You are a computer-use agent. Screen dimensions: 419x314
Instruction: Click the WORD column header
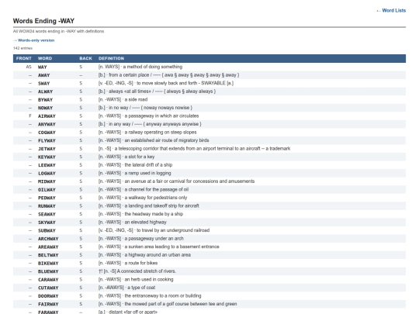(45, 58)
